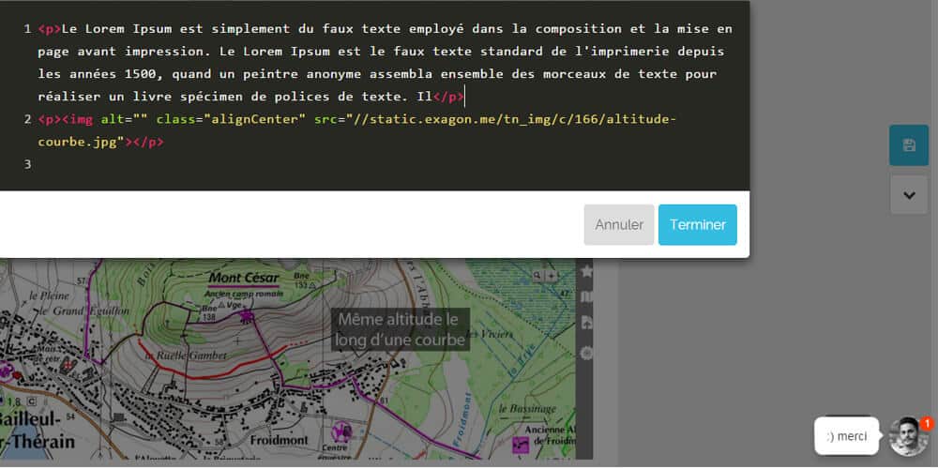The width and height of the screenshot is (938, 469).
Task: Click the magnifier search icon on the map
Action: click(537, 275)
